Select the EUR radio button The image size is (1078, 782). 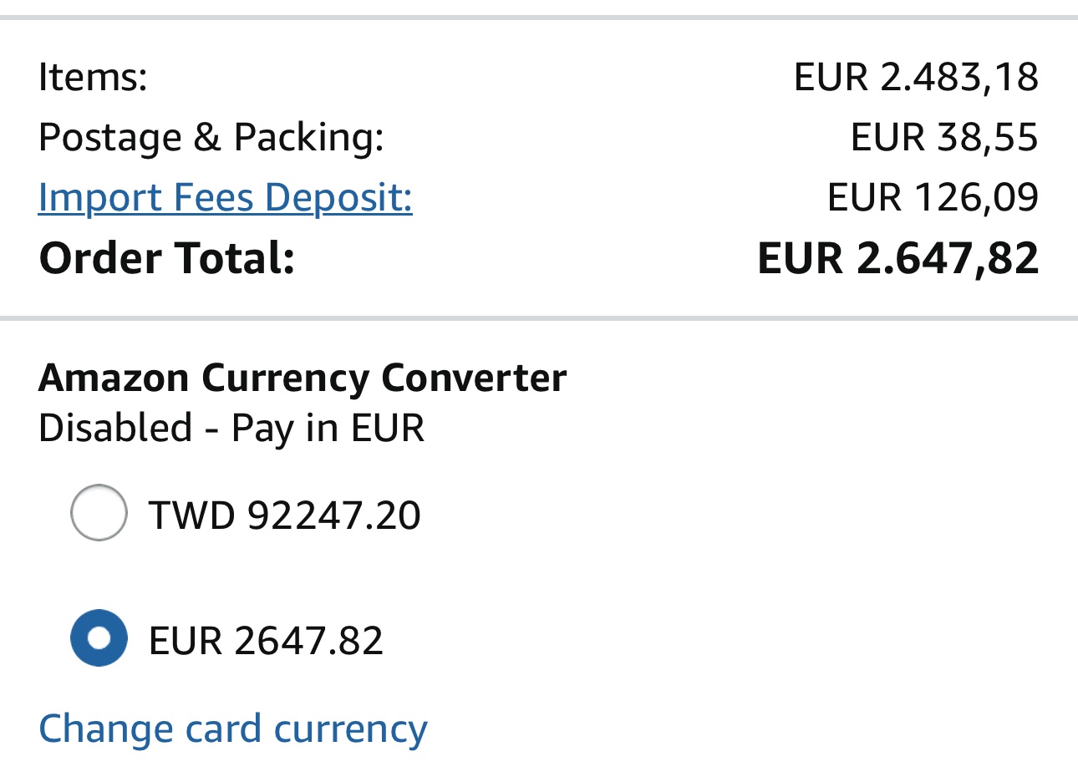click(99, 638)
